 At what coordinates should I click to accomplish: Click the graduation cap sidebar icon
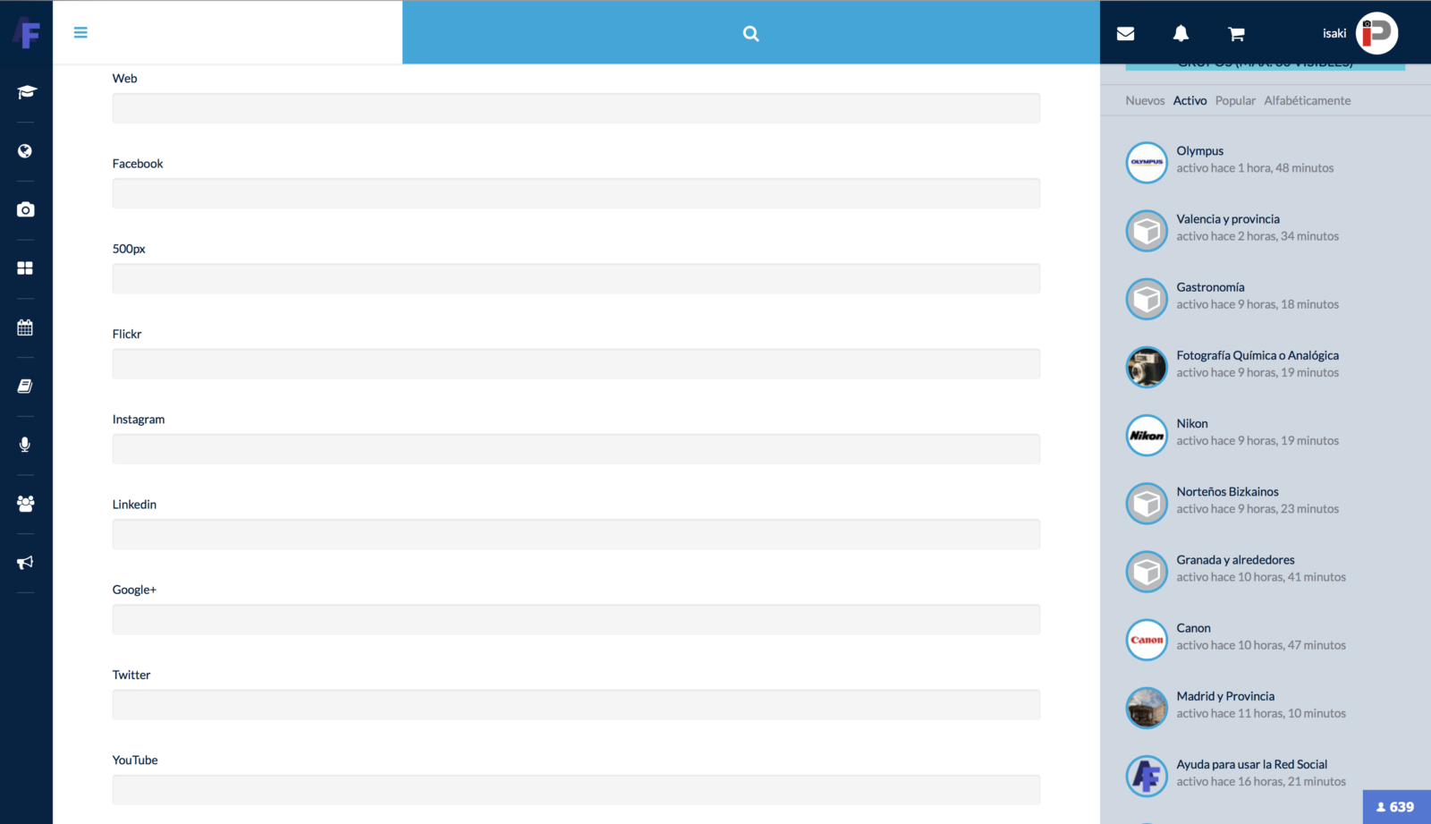pos(26,92)
